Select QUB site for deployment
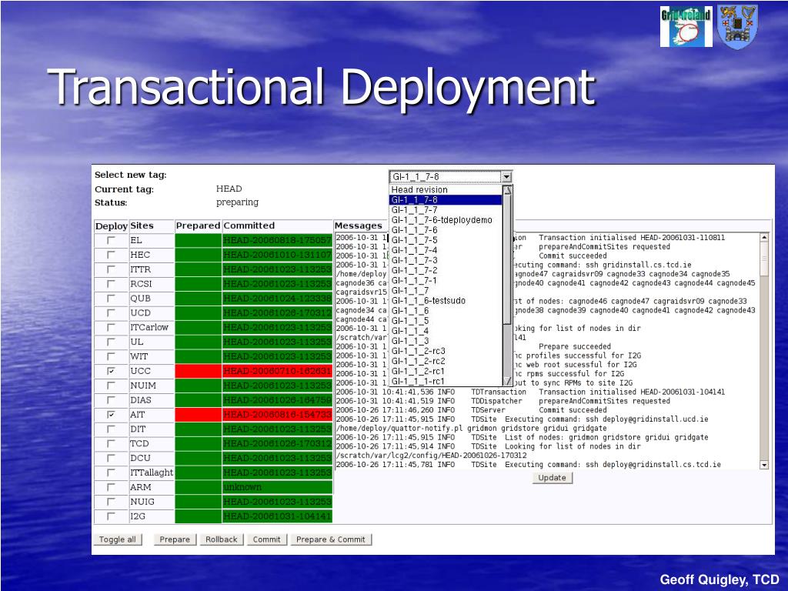 111,299
